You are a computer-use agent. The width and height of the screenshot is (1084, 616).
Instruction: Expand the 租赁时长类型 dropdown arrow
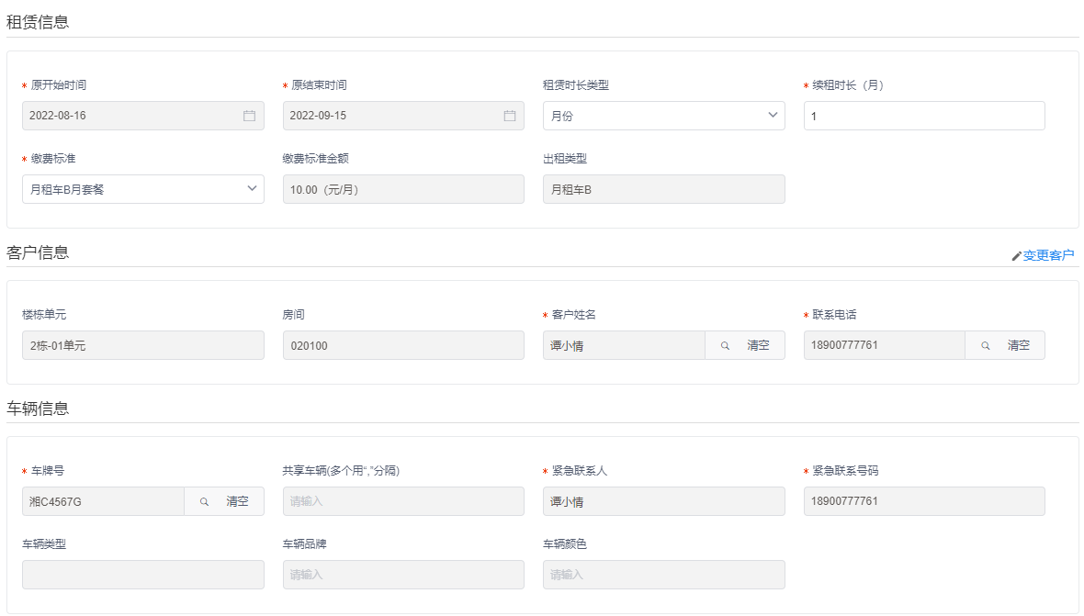[x=772, y=116]
